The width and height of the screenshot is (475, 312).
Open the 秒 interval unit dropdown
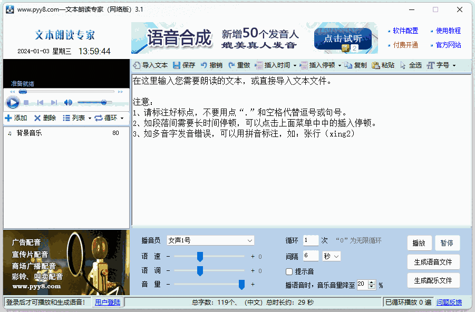click(332, 256)
